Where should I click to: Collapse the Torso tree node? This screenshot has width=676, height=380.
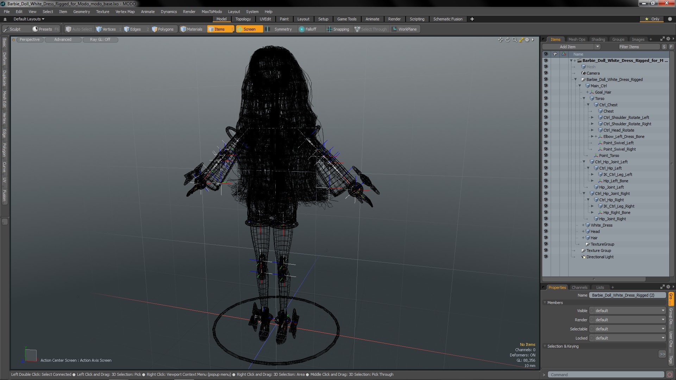point(584,99)
